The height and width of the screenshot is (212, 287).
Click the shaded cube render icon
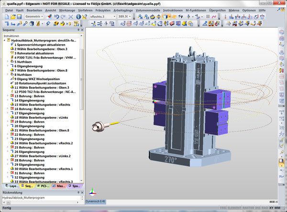pyautogui.click(x=166, y=17)
